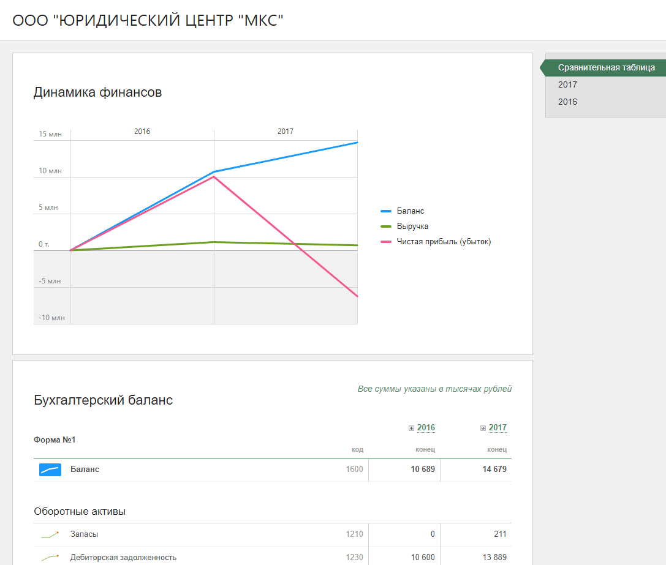This screenshot has height=565, width=666.
Task: Click the green Выручка legend color marker
Action: 386,226
